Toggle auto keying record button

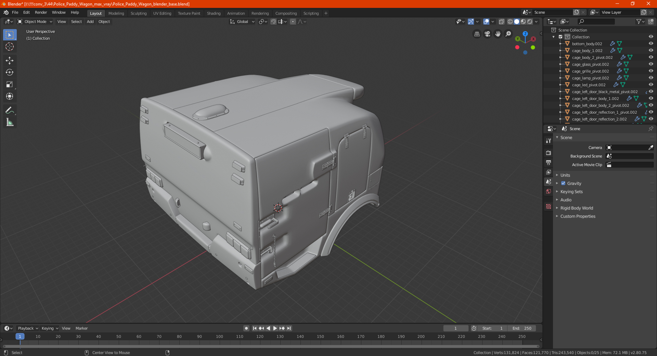click(x=246, y=328)
